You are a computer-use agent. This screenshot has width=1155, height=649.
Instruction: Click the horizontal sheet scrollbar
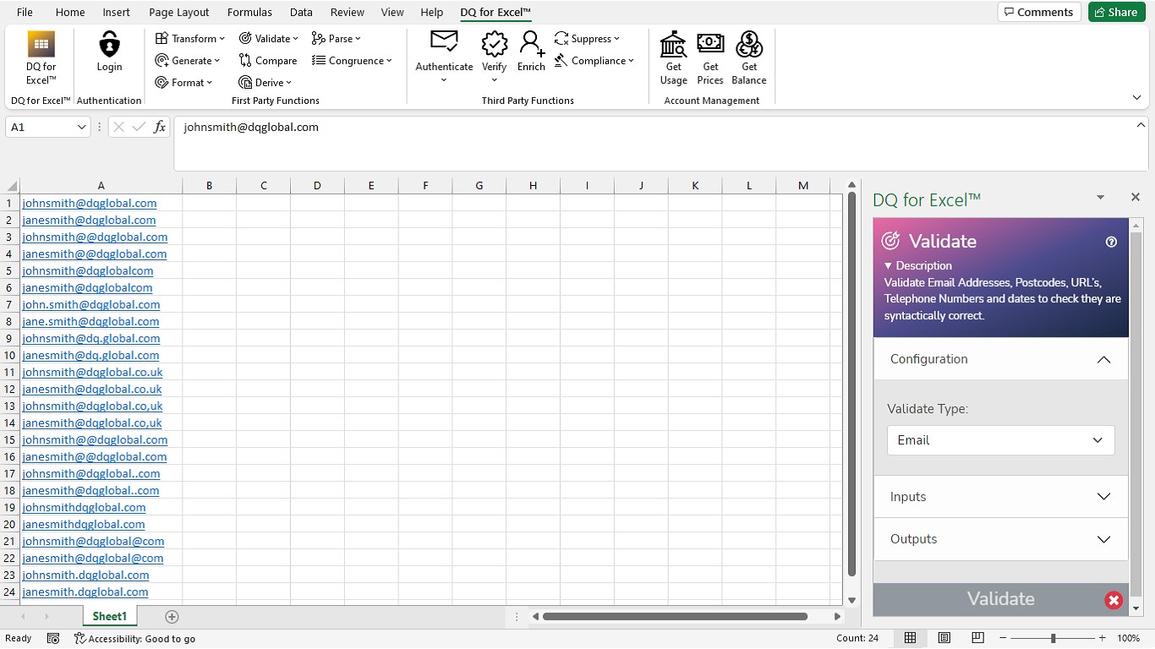(675, 616)
